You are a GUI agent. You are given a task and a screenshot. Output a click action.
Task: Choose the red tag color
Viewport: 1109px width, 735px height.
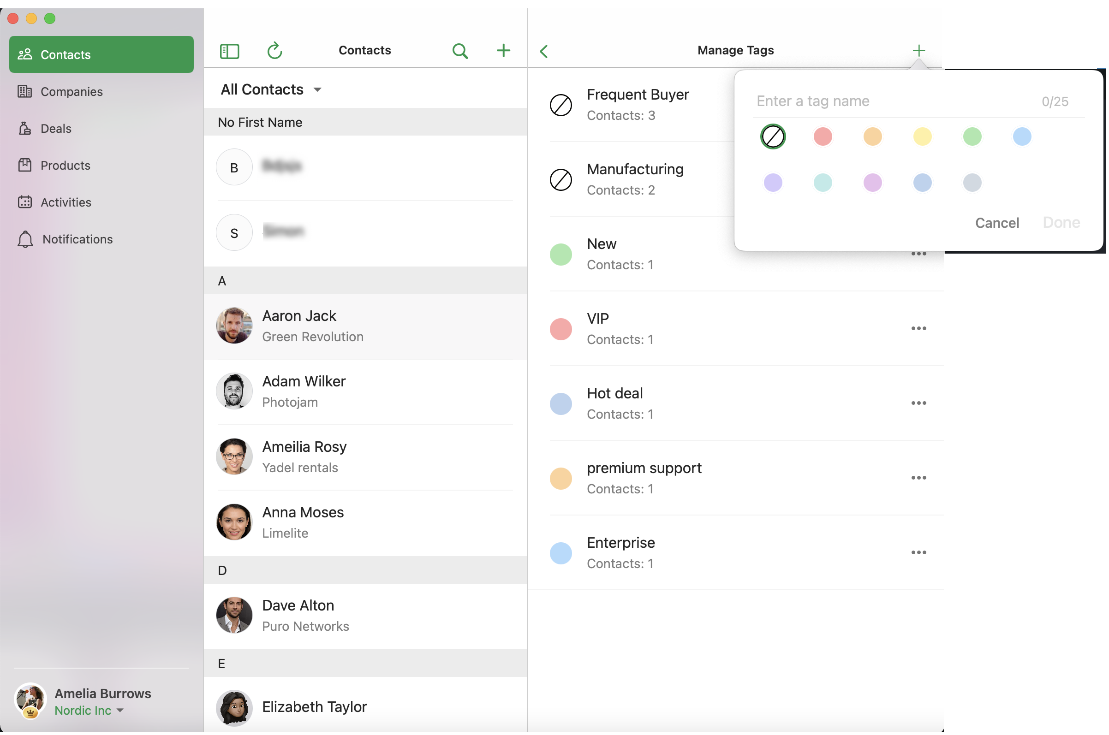pyautogui.click(x=823, y=136)
